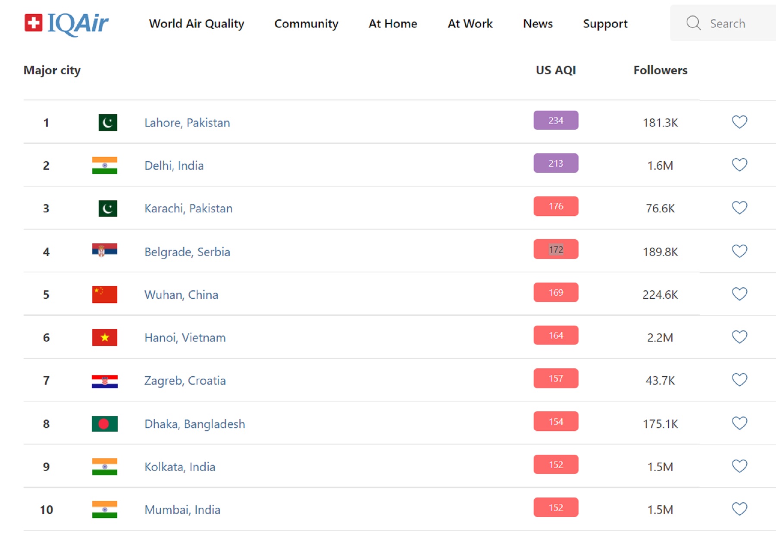Open the At Home menu
776x535 pixels.
(x=393, y=24)
